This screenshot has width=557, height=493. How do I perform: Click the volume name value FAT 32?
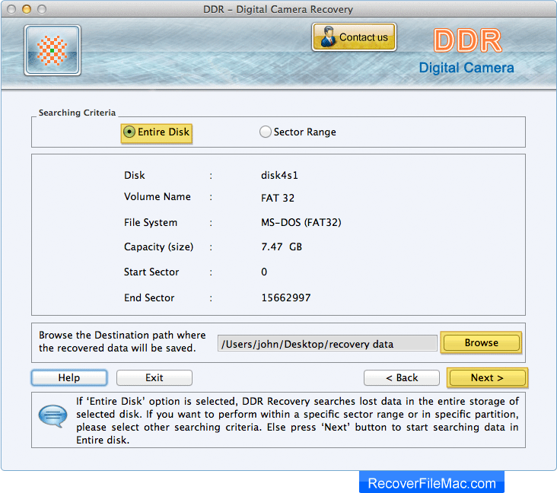pos(278,198)
